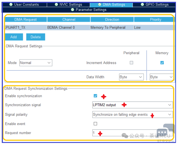The height and width of the screenshot is (145, 177).
Task: Disable the Enable synchronization checkbox
Action: point(95,96)
